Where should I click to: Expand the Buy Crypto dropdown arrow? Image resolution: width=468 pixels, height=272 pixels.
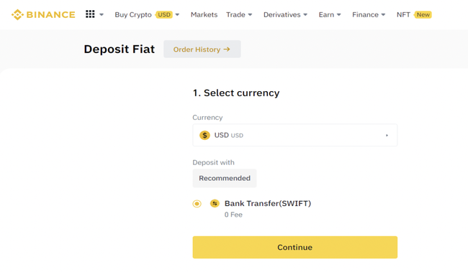coord(177,14)
